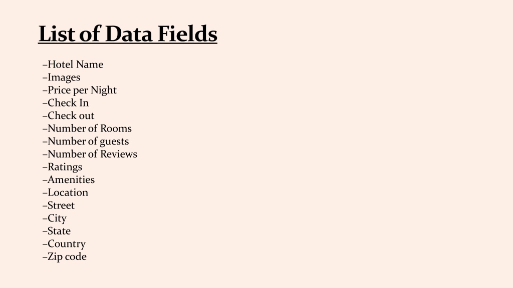Click the word Data in title
The width and height of the screenshot is (513, 288).
[x=129, y=33]
